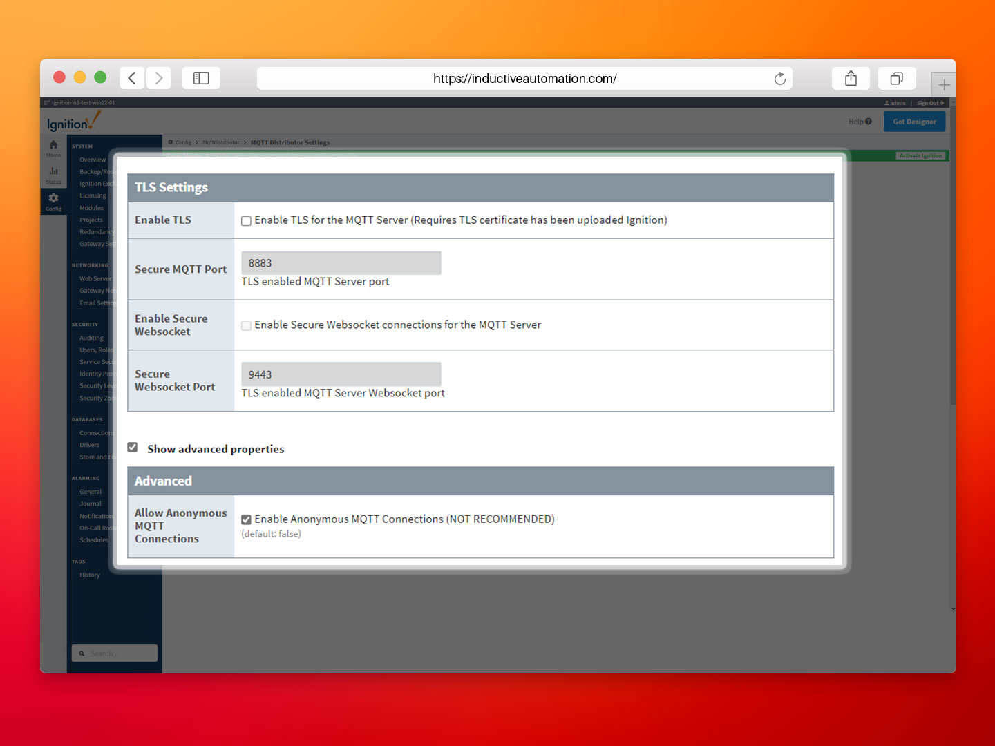This screenshot has height=746, width=995.
Task: Click 'Allow Anonymous MQTT Connections' label
Action: [180, 526]
